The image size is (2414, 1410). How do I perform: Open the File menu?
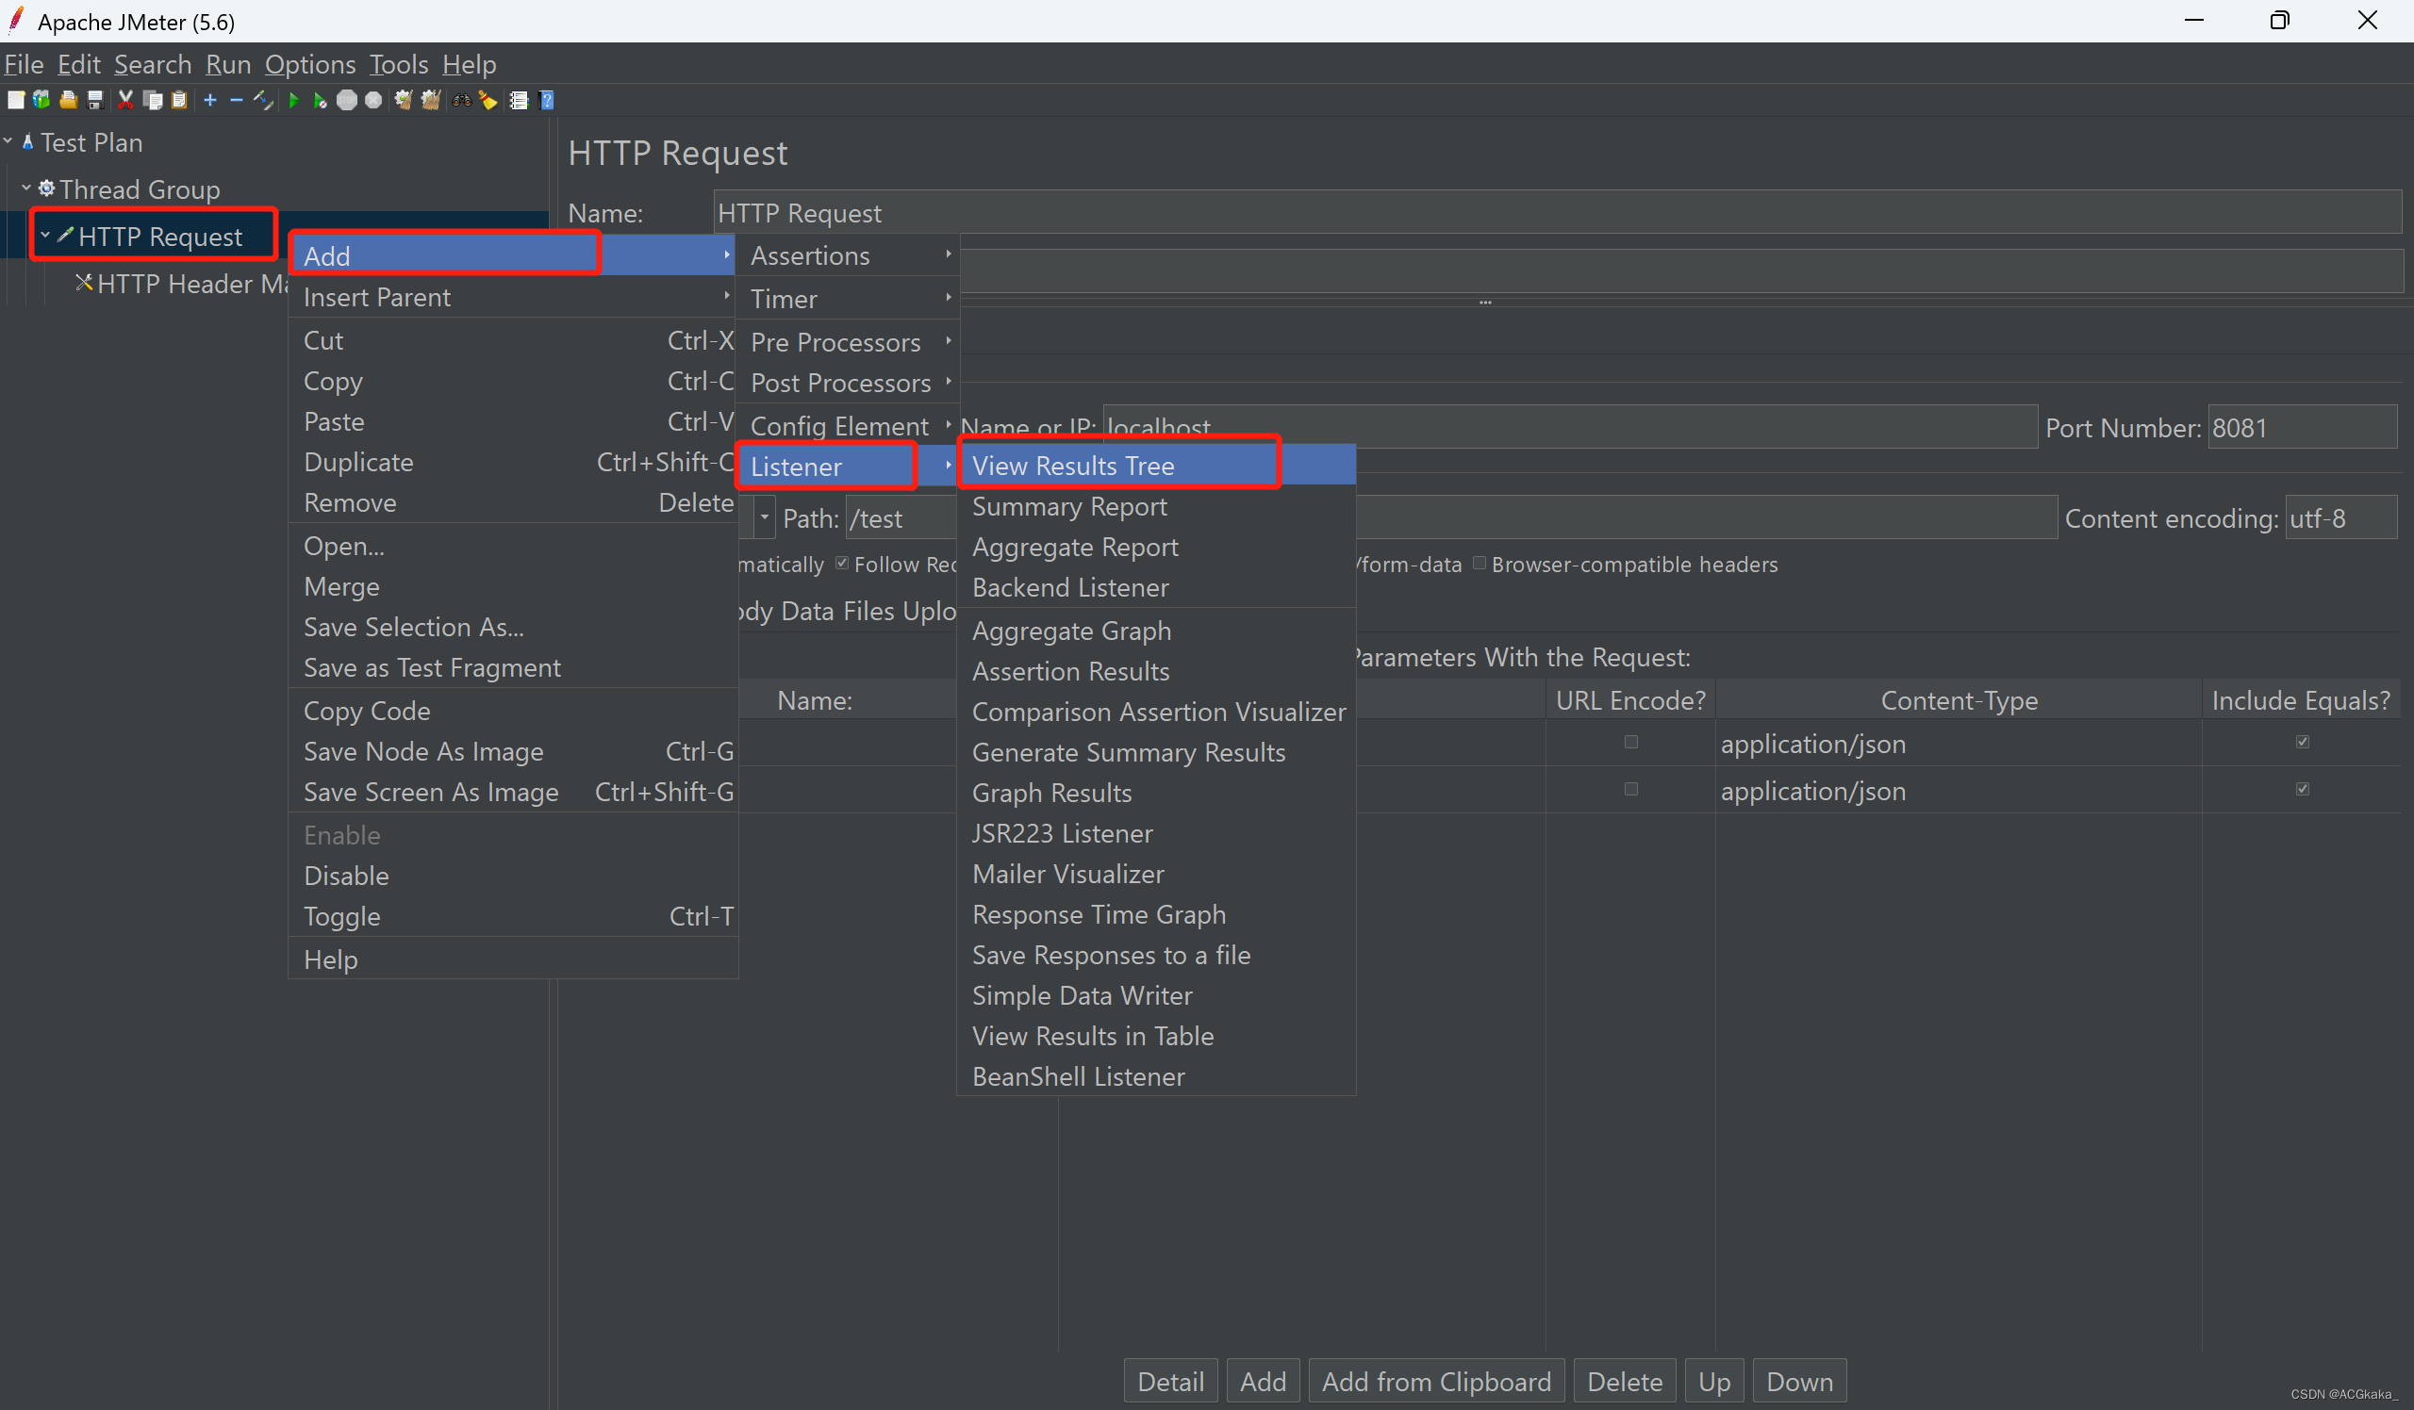23,64
